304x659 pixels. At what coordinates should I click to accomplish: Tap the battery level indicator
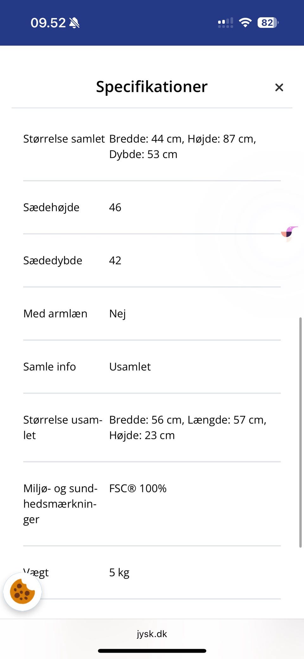click(x=268, y=23)
